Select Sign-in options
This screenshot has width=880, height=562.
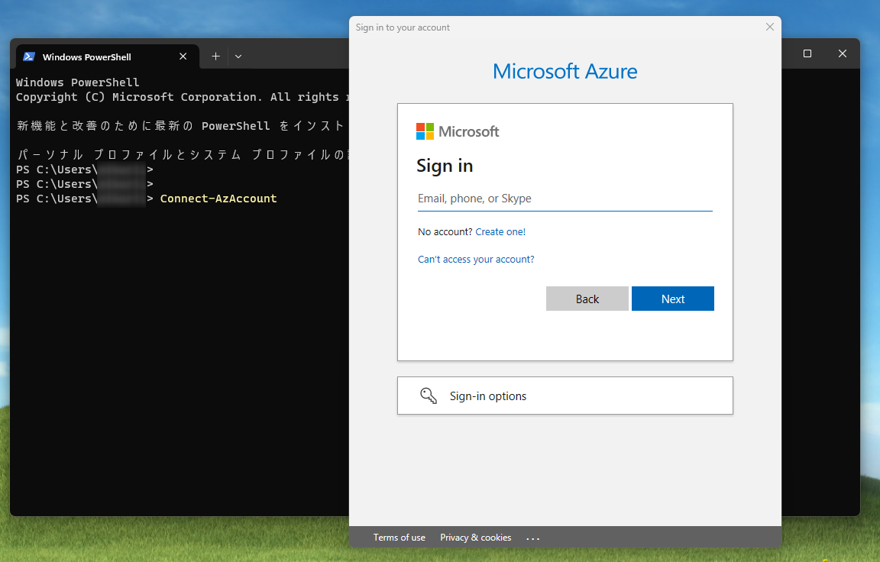pos(488,396)
